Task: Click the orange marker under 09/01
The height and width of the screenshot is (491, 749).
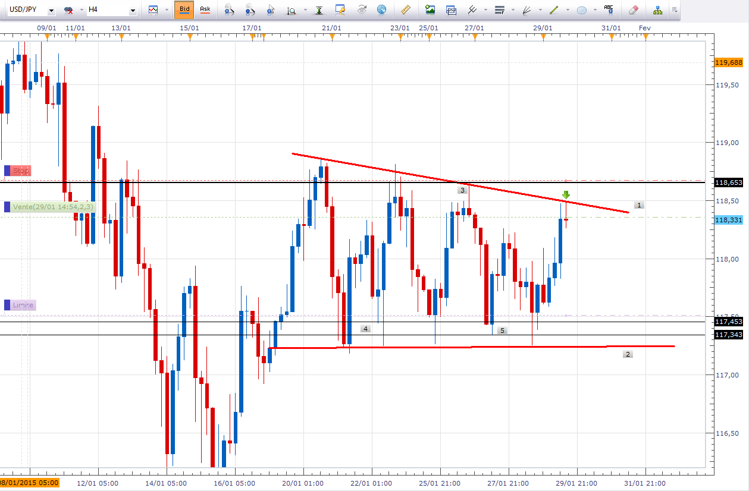Action: [x=47, y=37]
